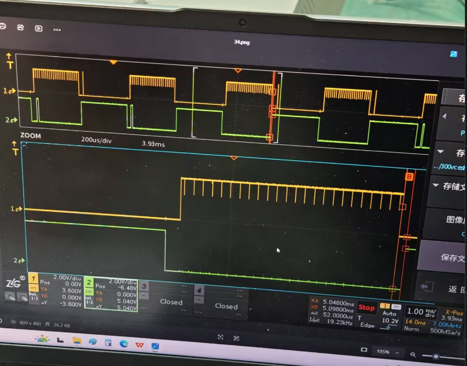
Task: Adjust the zoom slider handle
Action: click(436, 356)
